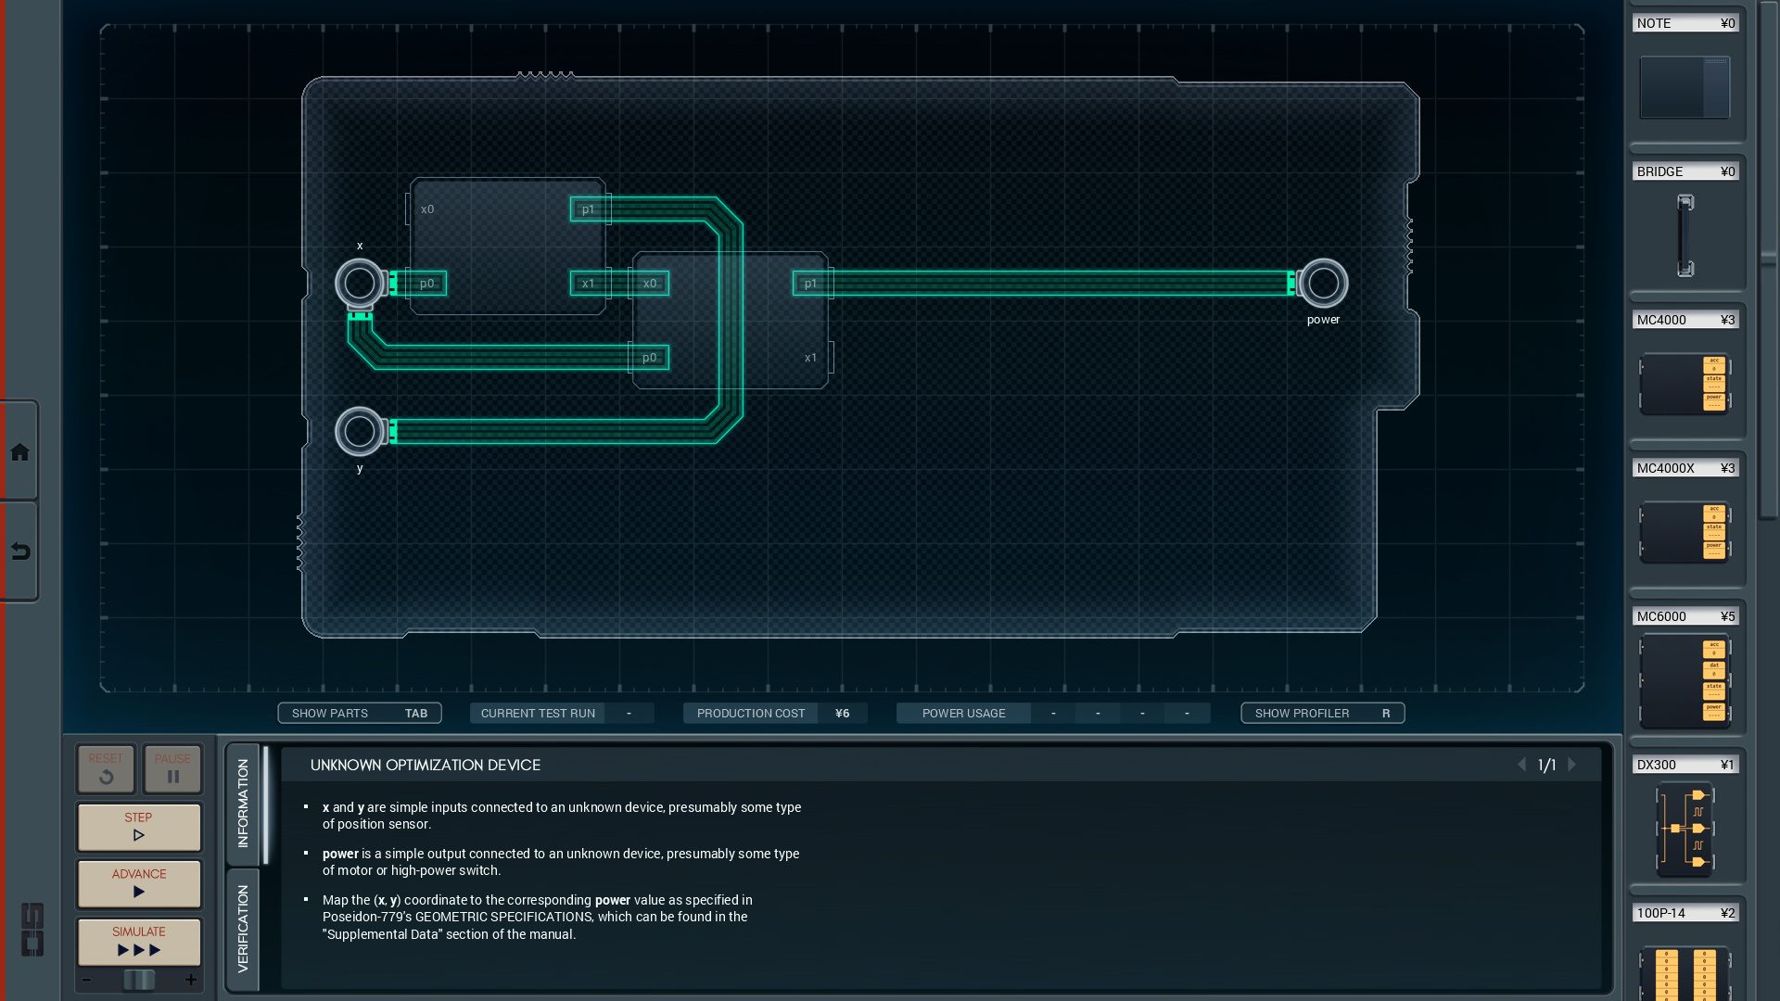Click the simulation speed slider handle
Screen dimensions: 1780x1001
click(139, 980)
